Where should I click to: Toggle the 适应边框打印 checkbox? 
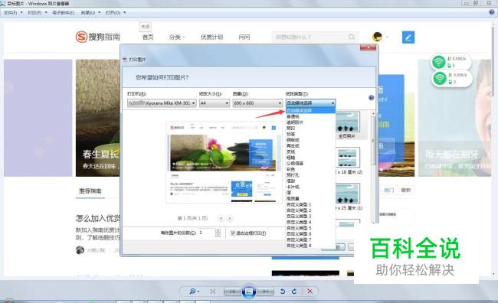(232, 233)
